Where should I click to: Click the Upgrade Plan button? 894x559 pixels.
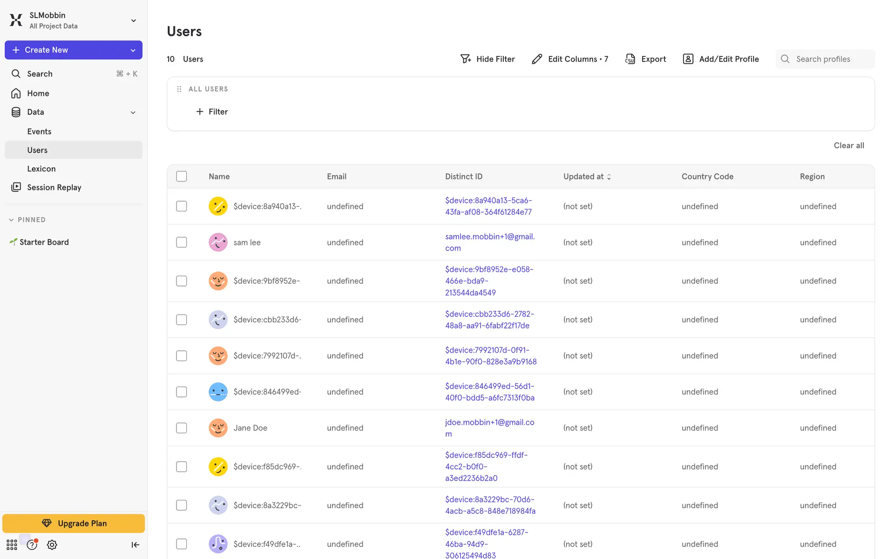click(x=74, y=523)
